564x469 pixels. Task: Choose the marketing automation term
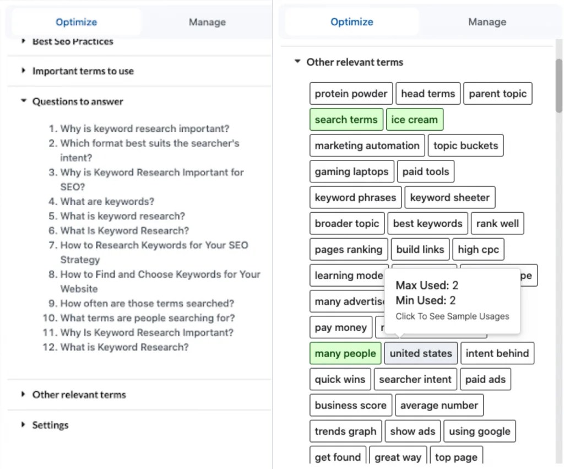tap(367, 145)
